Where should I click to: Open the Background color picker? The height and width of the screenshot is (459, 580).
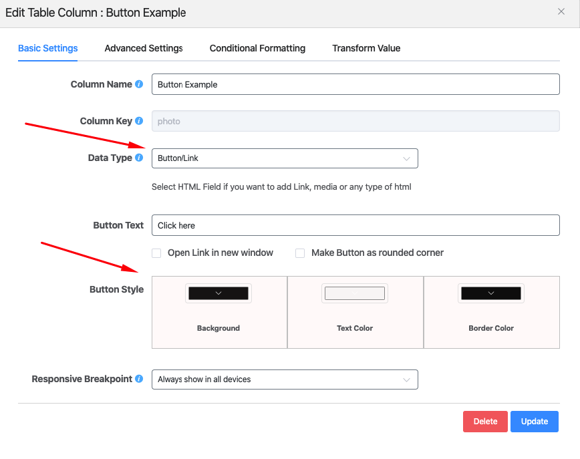pos(219,293)
